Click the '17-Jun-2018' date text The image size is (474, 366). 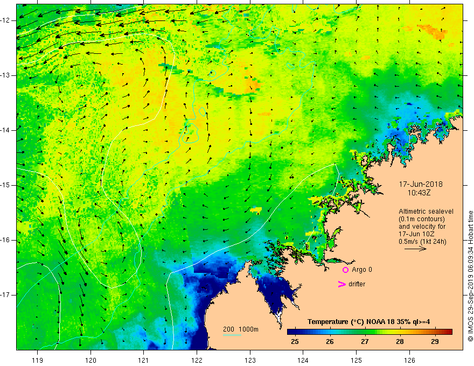421,184
